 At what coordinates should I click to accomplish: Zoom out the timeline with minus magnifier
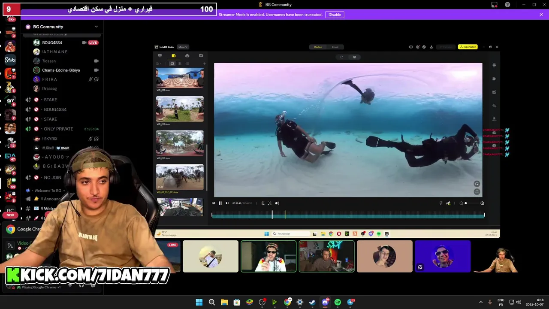(461, 203)
